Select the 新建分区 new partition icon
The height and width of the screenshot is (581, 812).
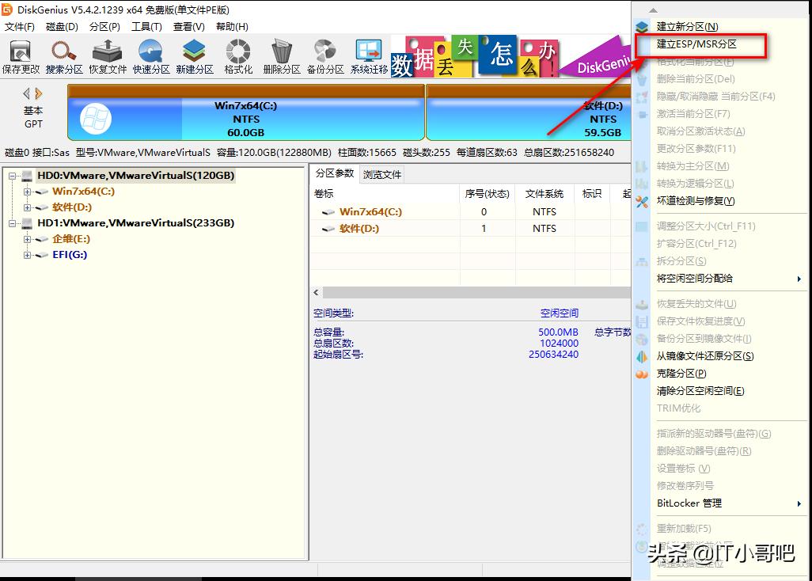point(194,54)
